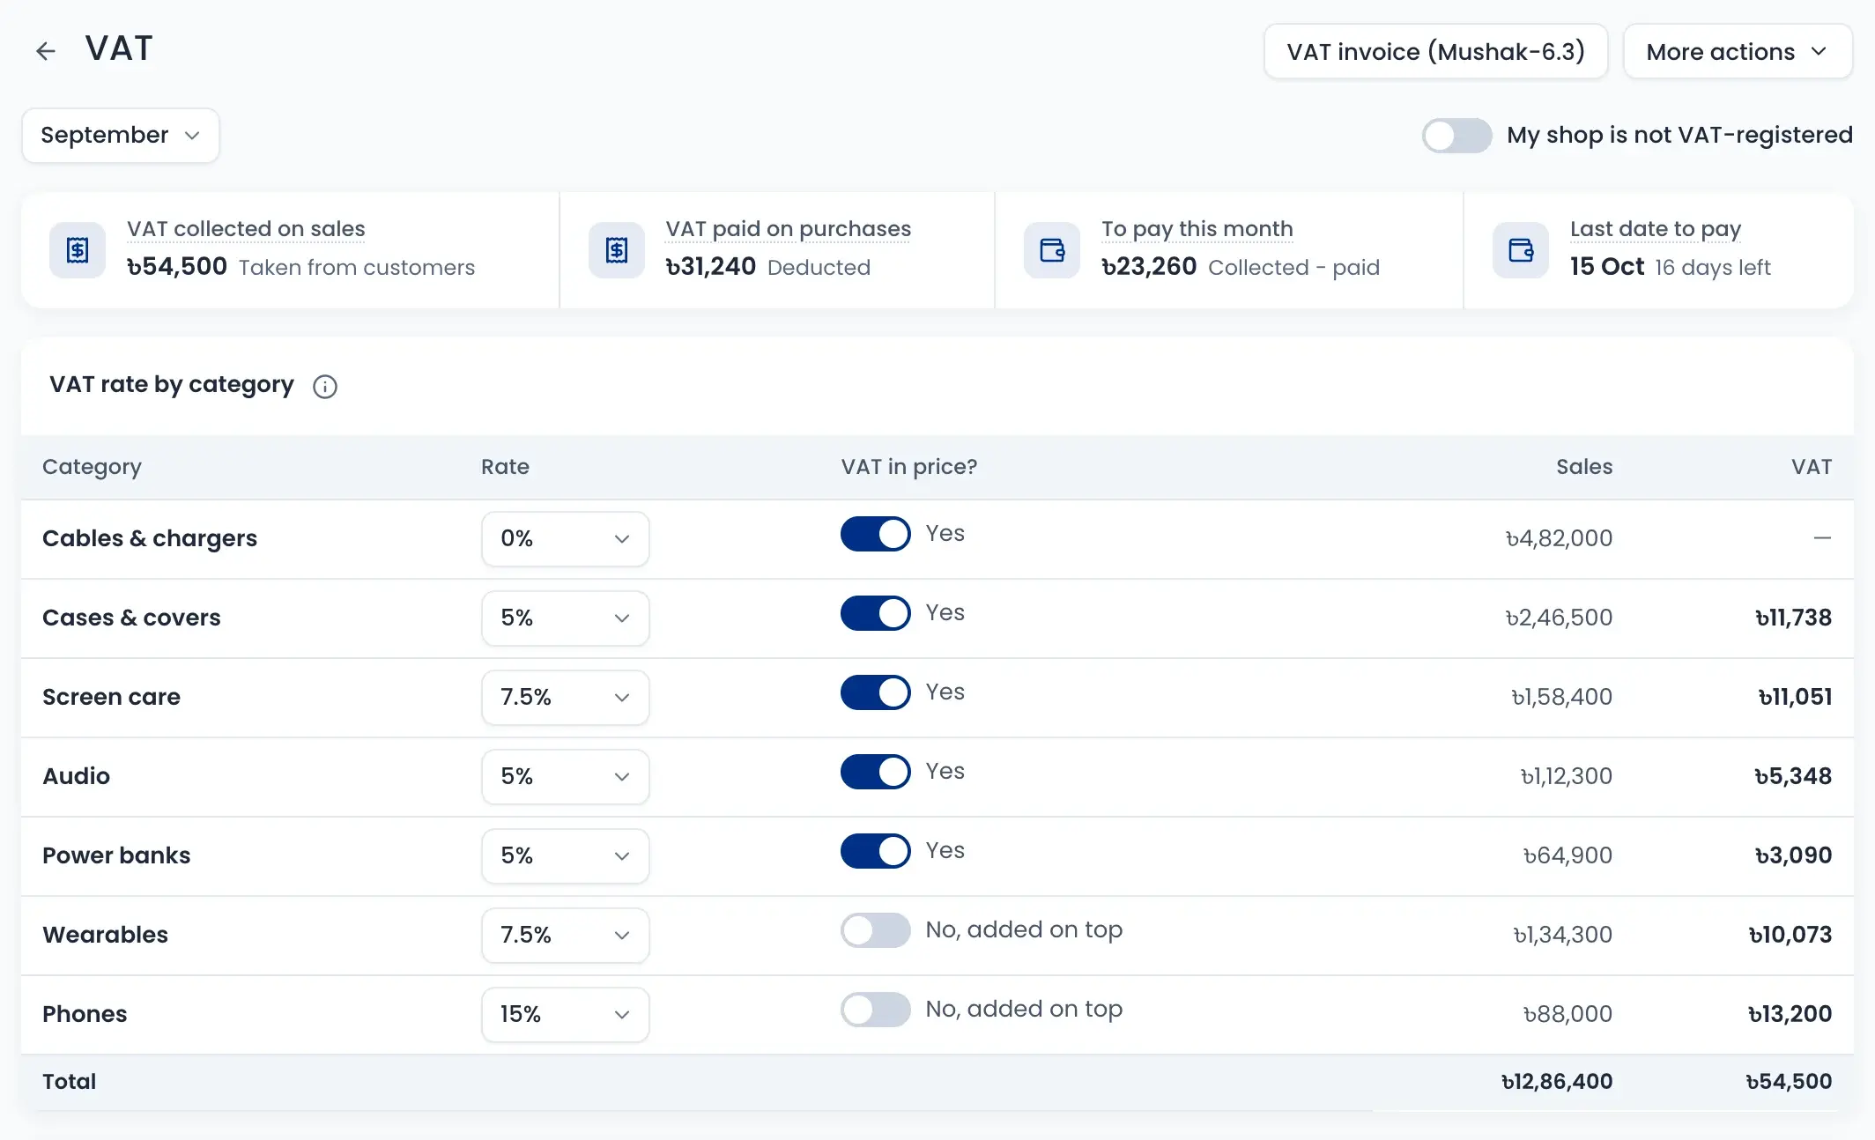Click the VAT in price? column header
The image size is (1875, 1140).
(909, 467)
